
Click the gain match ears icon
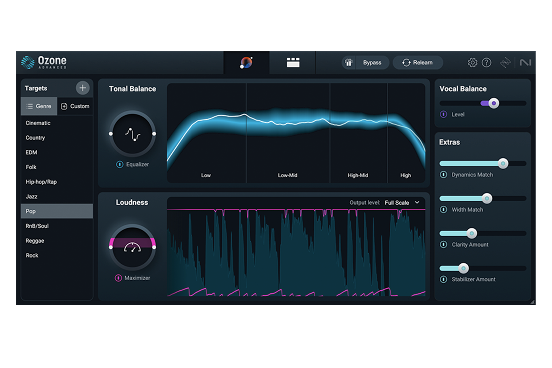tap(349, 62)
